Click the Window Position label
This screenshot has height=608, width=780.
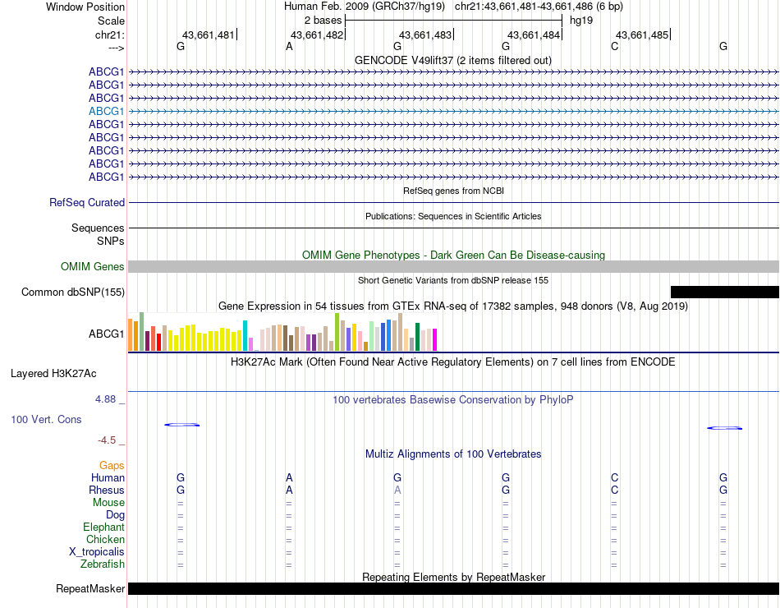pyautogui.click(x=85, y=7)
